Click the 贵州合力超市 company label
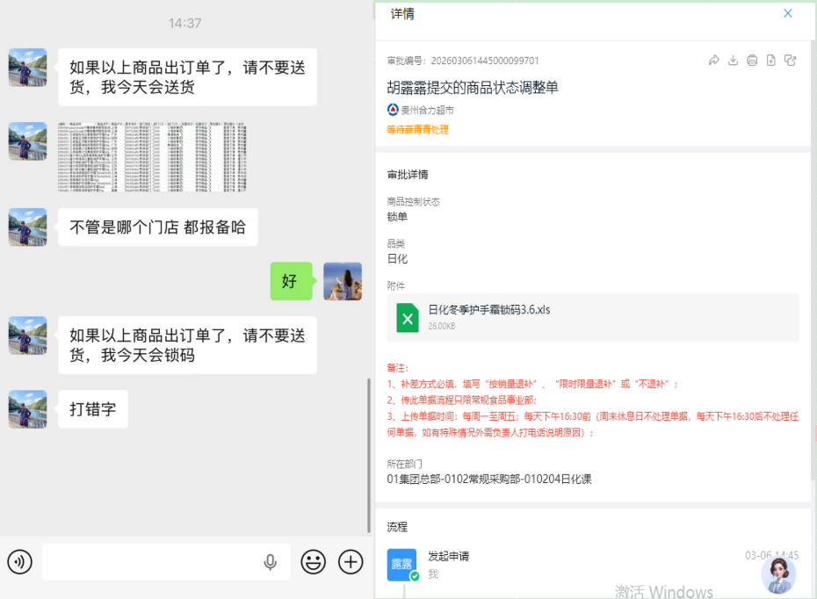Screen dimensions: 817x599 click(x=427, y=110)
